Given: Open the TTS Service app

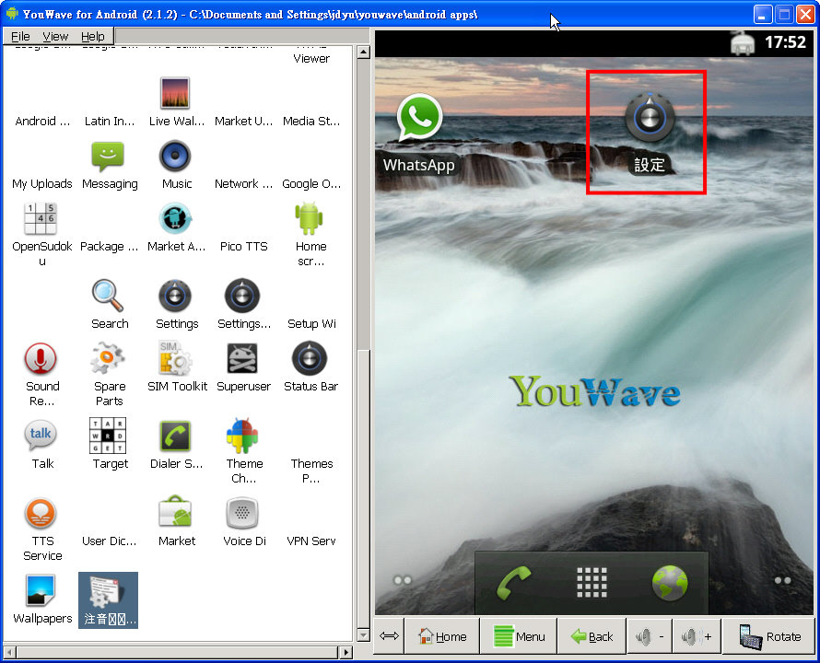Looking at the screenshot, I should 41,514.
